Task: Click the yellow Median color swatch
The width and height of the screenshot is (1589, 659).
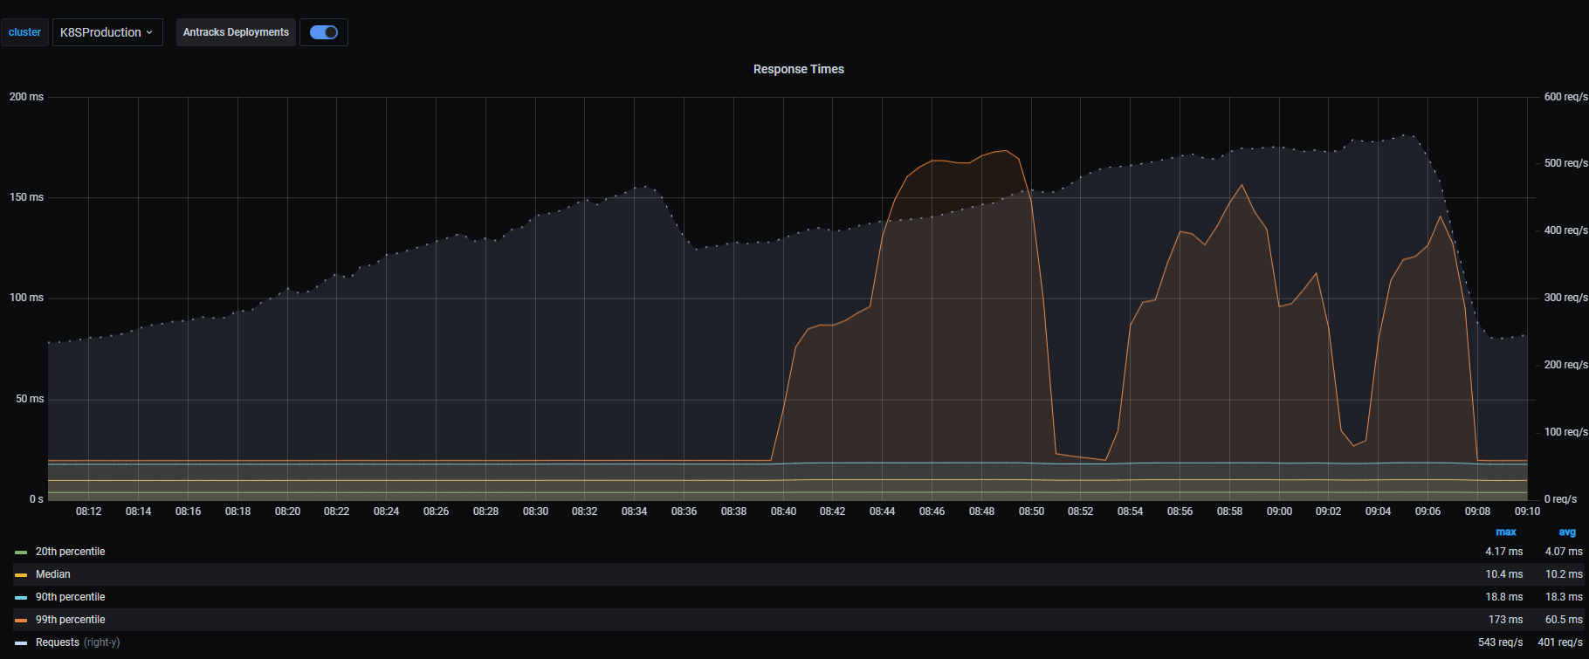Action: tap(21, 575)
